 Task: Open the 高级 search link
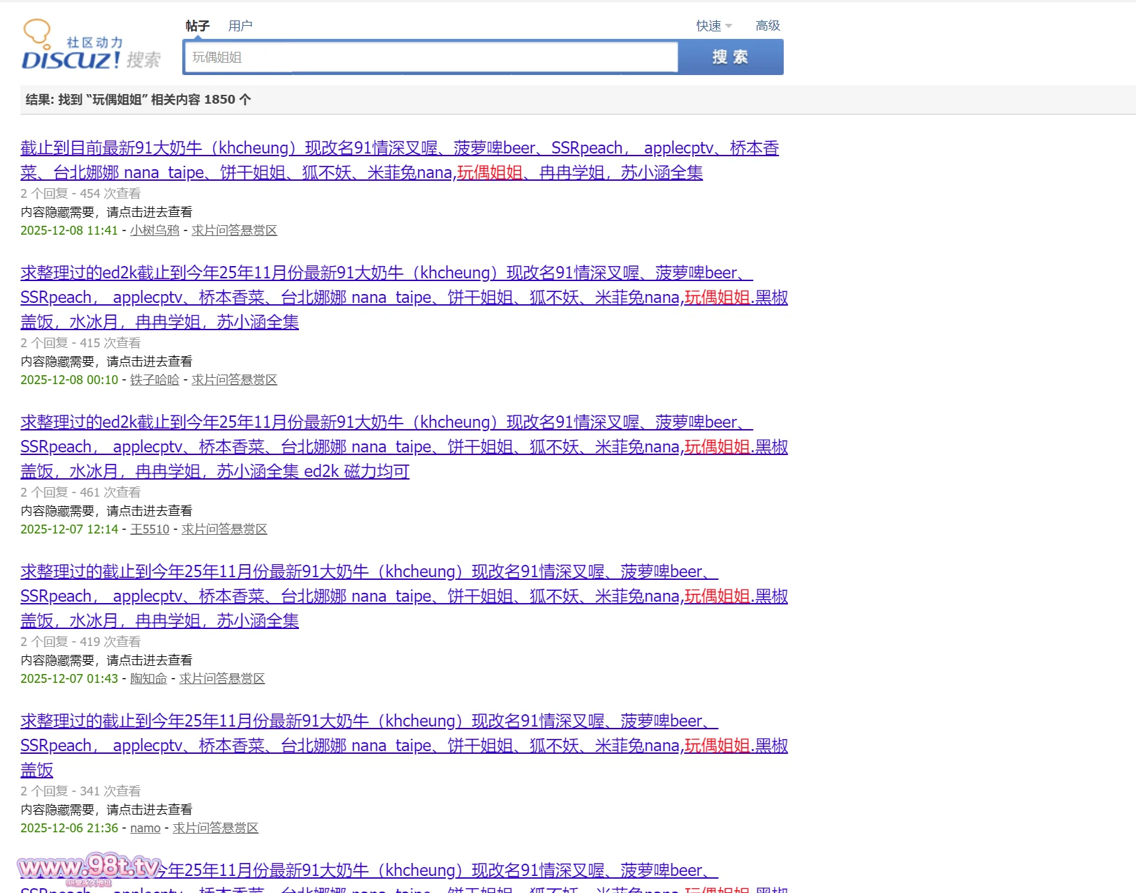click(x=767, y=26)
